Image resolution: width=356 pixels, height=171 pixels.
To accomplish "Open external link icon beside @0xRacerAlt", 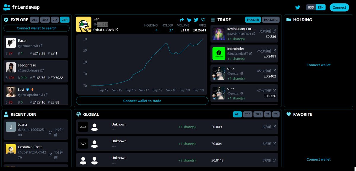I will tap(41, 46).
